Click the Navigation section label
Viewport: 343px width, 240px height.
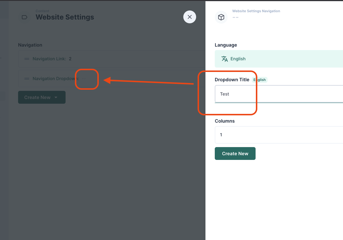pyautogui.click(x=30, y=45)
